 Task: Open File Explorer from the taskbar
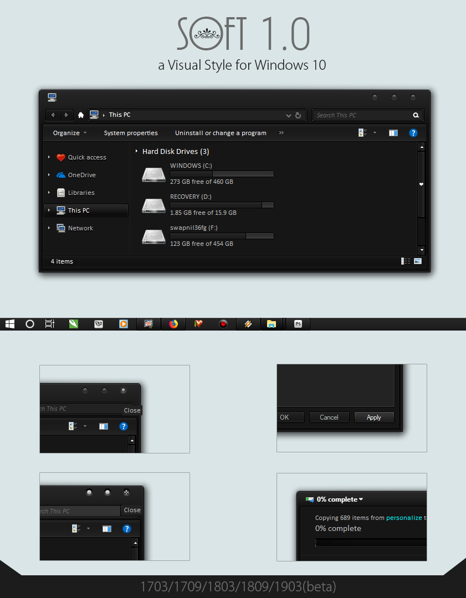[x=273, y=324]
